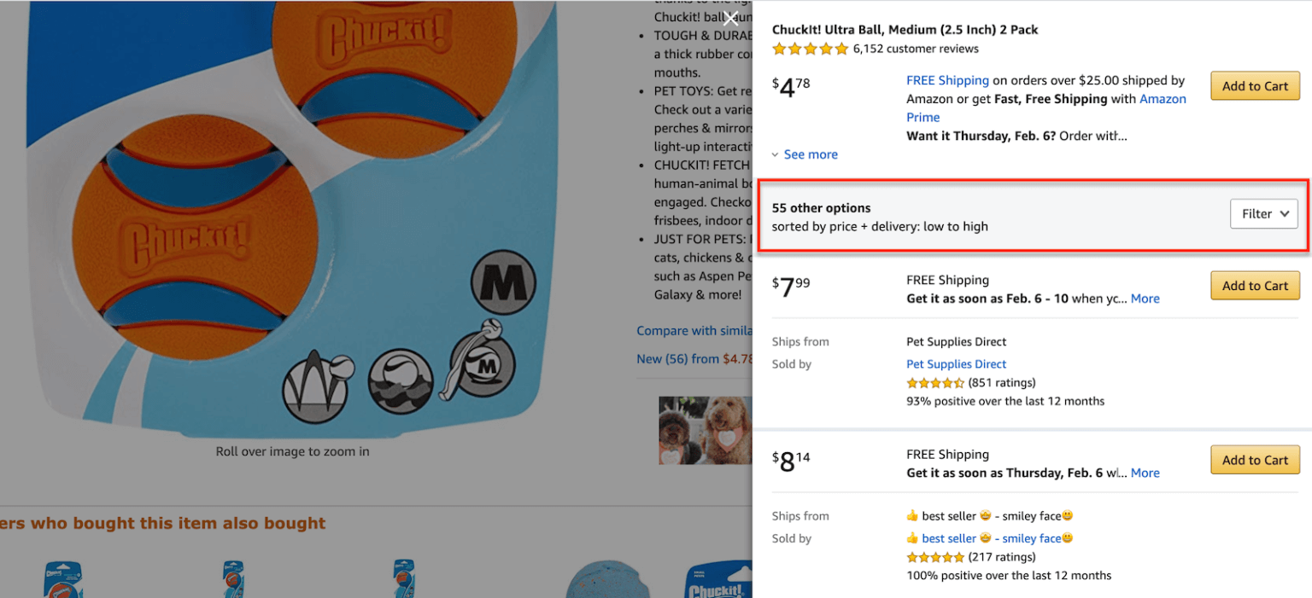Click Pet Supplies Direct's star rating stars

pyautogui.click(x=934, y=382)
